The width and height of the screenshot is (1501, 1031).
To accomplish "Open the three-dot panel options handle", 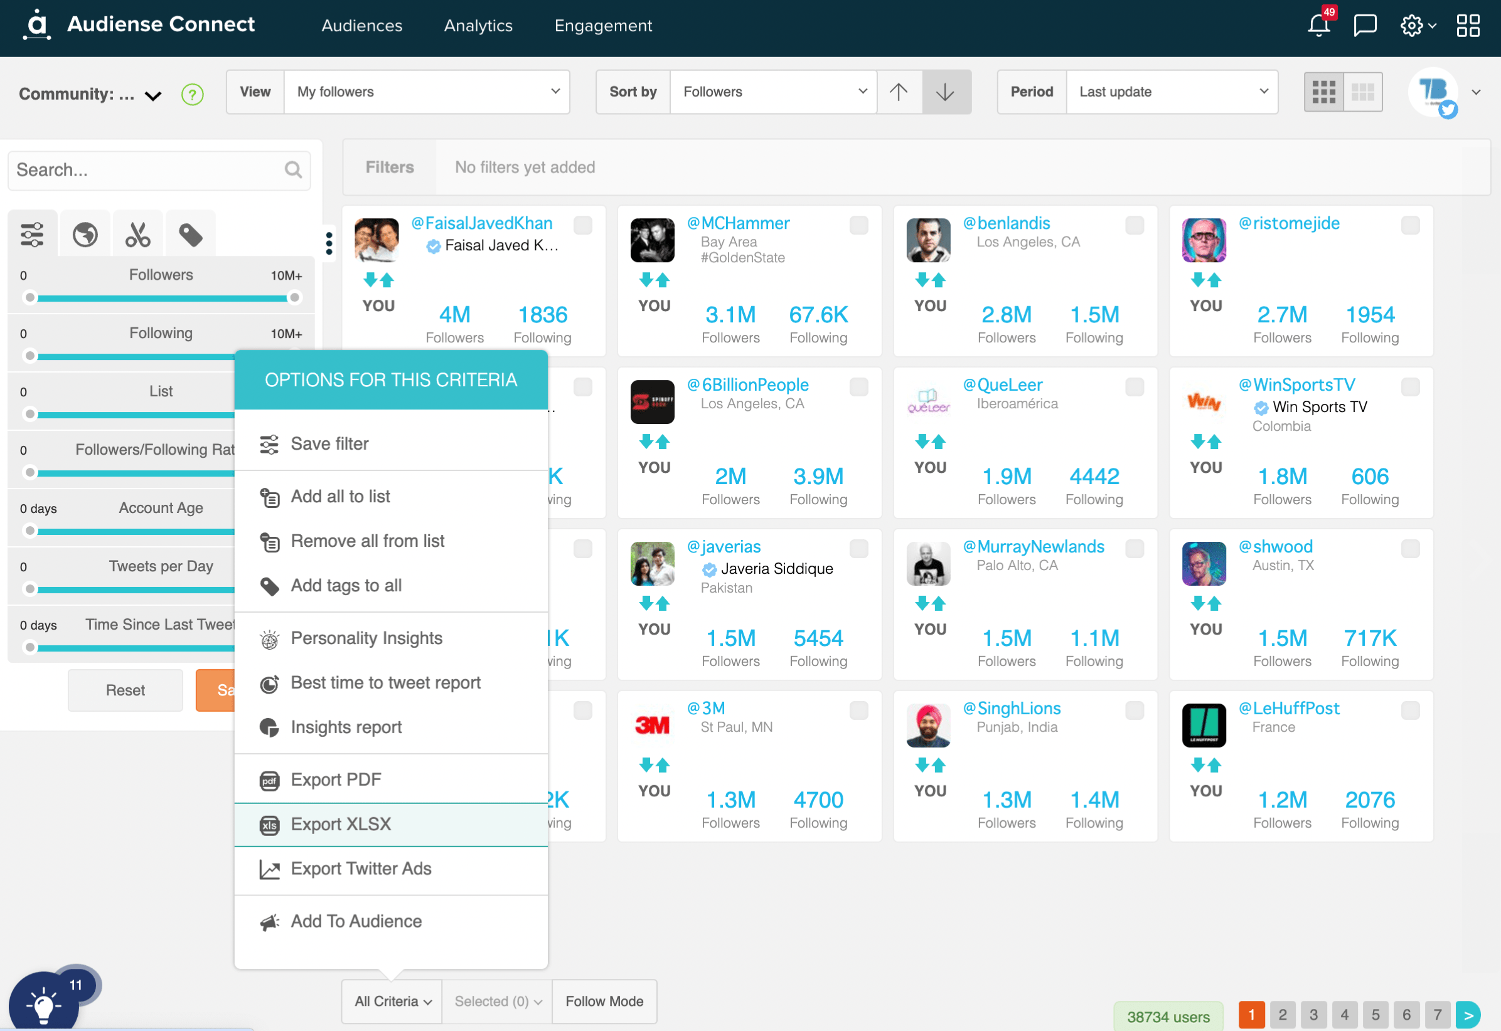I will [x=329, y=243].
